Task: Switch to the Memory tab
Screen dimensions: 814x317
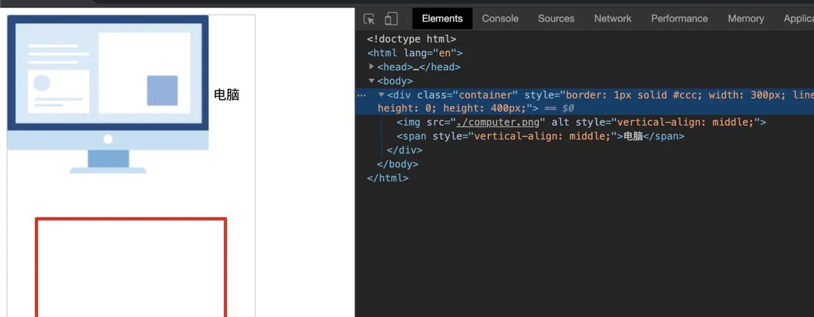Action: tap(745, 18)
